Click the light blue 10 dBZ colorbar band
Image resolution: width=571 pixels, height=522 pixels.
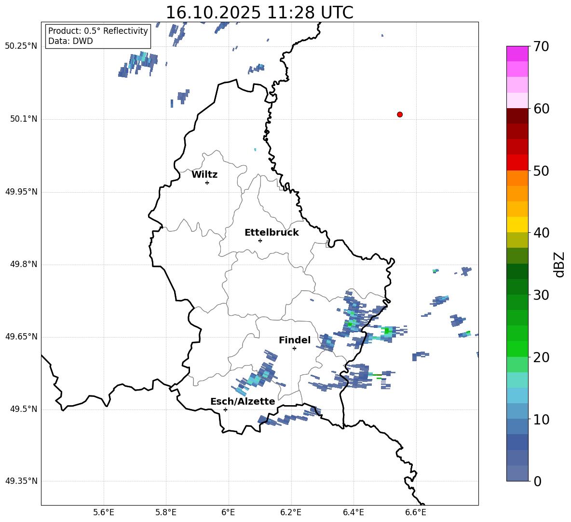[517, 411]
